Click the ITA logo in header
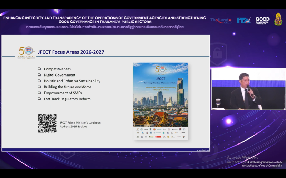This screenshot has width=286, height=178. pos(244,20)
